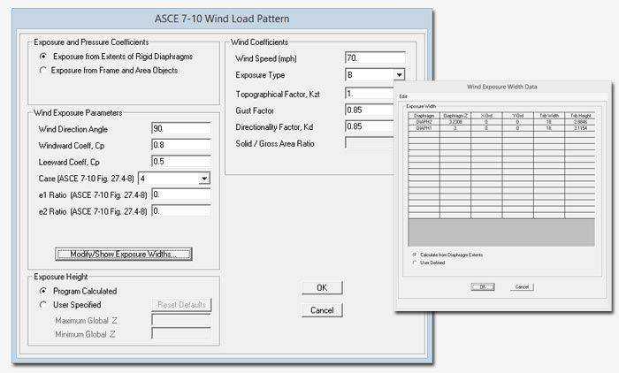Click the Diaphragm column header
The height and width of the screenshot is (373, 619).
(424, 116)
